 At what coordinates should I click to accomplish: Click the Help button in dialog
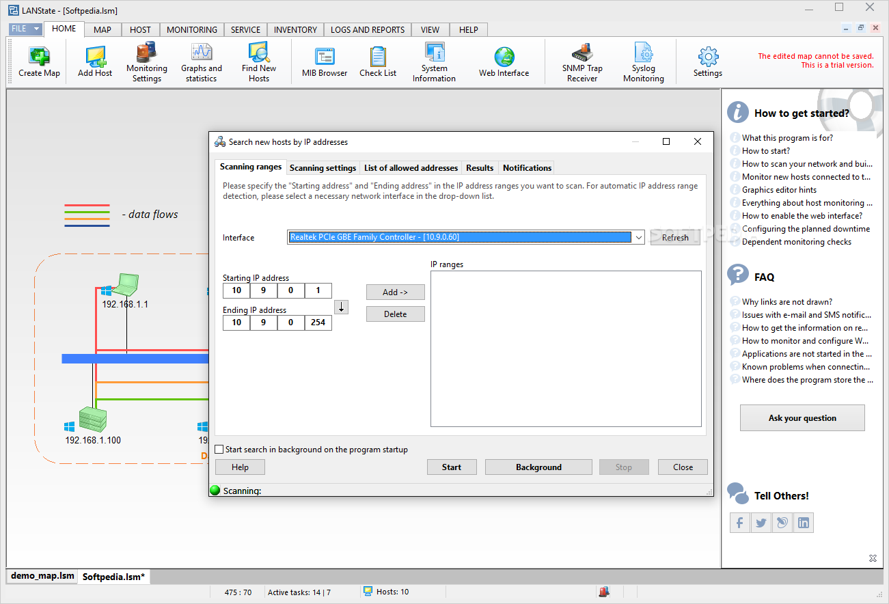pos(240,467)
